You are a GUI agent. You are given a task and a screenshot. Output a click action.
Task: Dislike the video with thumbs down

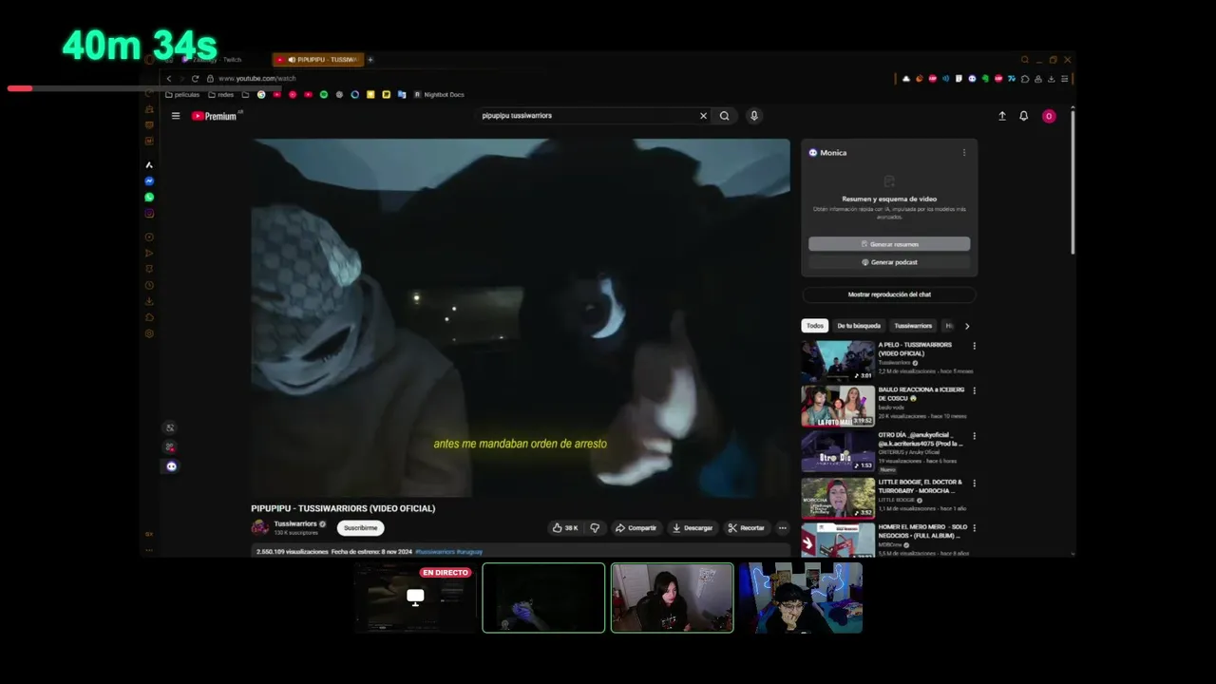click(595, 528)
